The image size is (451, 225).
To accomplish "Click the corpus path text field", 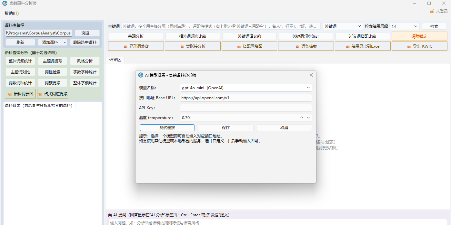I will pos(39,33).
